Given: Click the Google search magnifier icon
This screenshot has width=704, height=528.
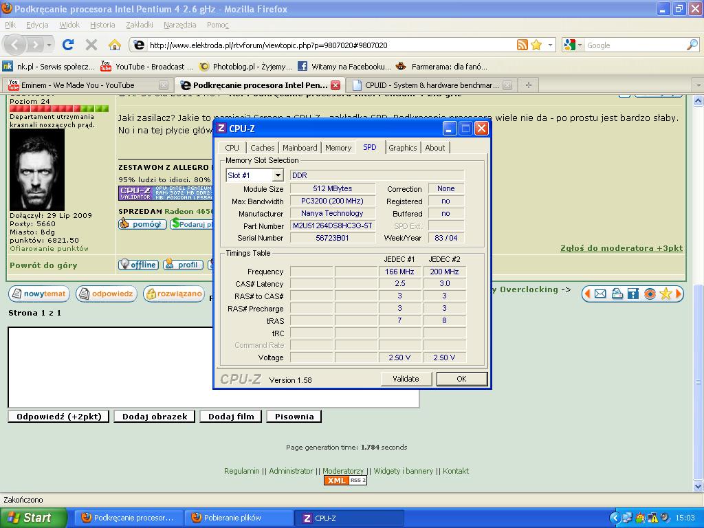Looking at the screenshot, I should click(x=692, y=45).
